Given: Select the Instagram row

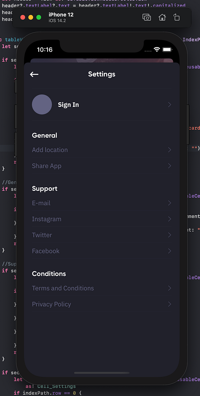Looking at the screenshot, I should pos(102,219).
